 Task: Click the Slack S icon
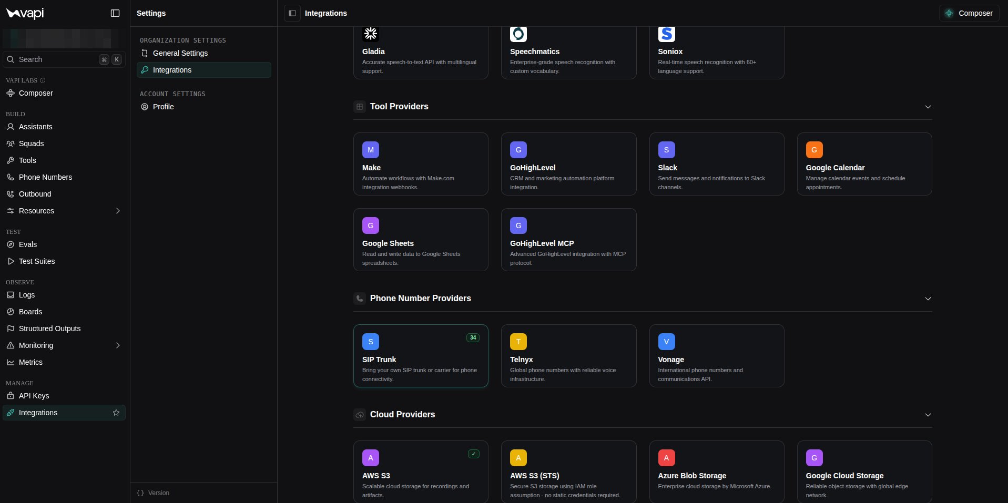point(667,150)
